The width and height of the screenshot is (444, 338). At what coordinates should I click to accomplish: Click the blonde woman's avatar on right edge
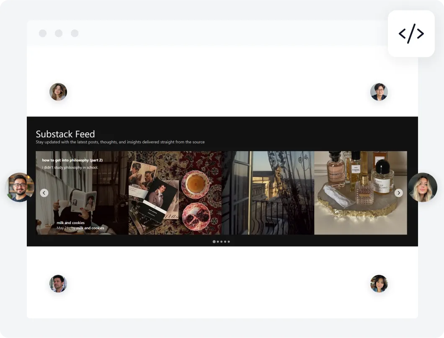pyautogui.click(x=423, y=187)
